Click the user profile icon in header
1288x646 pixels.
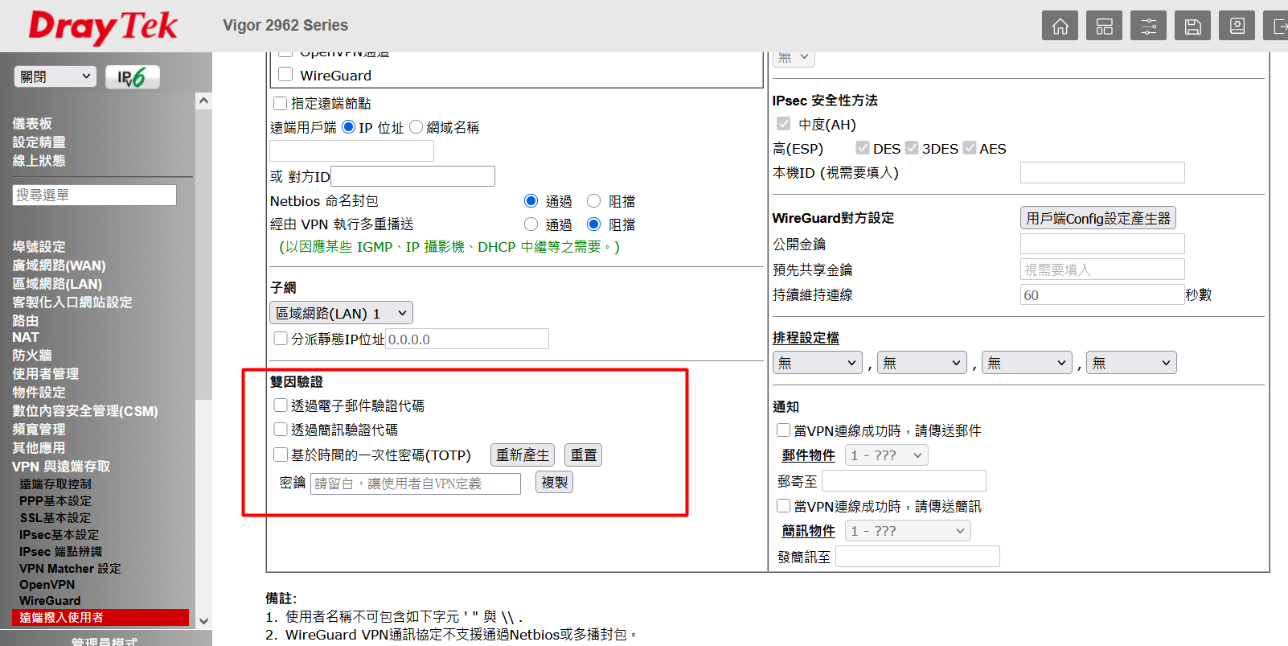tap(1237, 26)
